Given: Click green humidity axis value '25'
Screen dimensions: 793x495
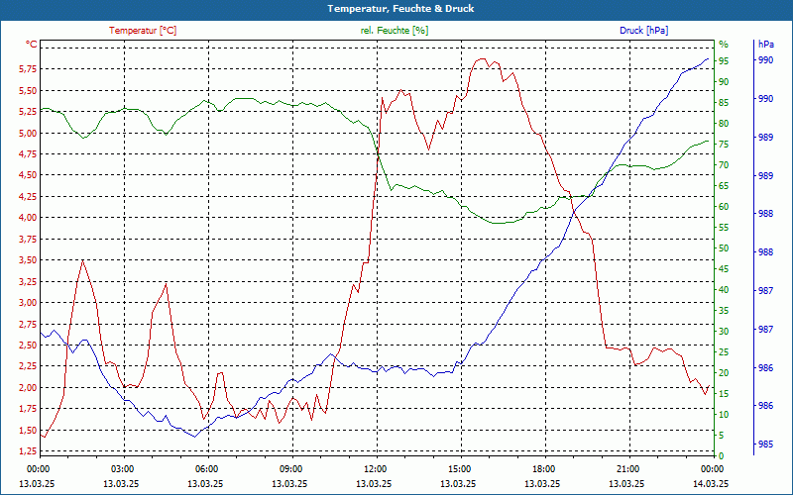Looking at the screenshot, I should pos(724,352).
